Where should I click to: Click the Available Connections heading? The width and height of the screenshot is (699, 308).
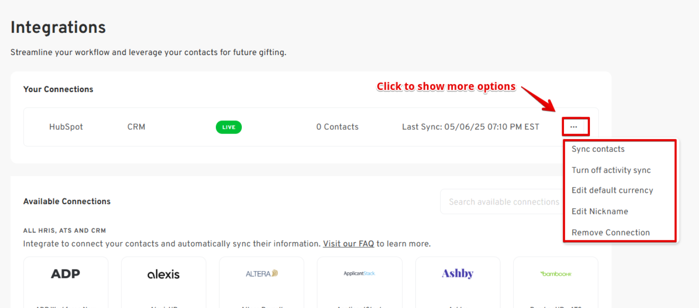[x=67, y=201]
